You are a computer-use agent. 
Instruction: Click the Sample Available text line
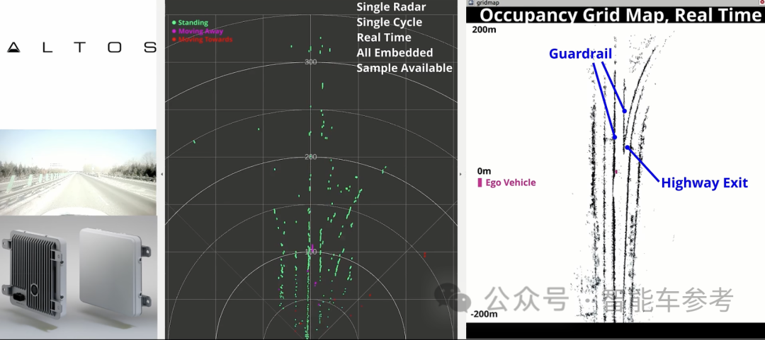(404, 68)
